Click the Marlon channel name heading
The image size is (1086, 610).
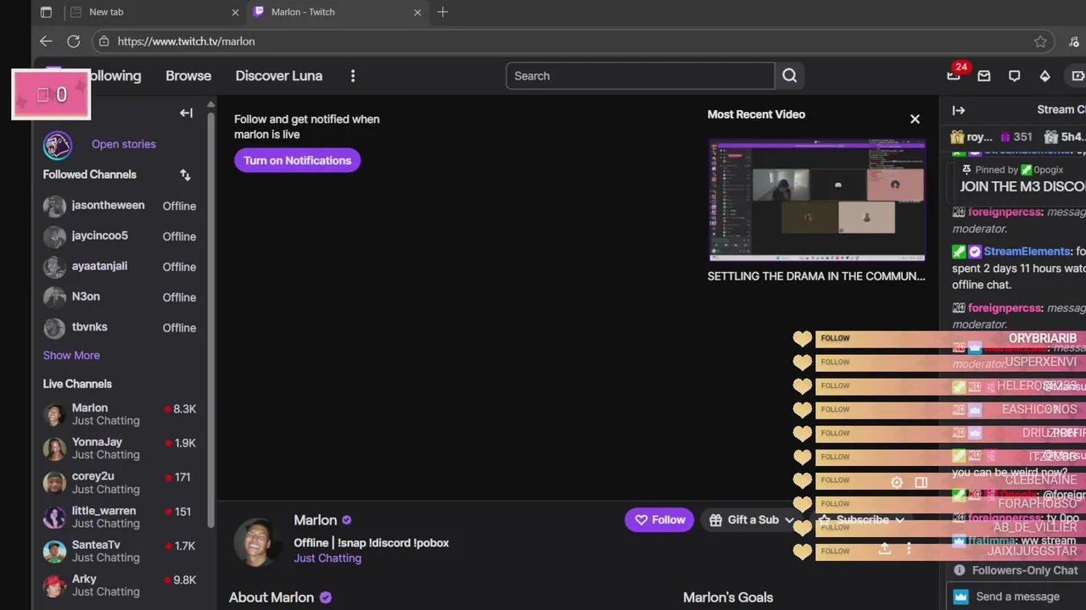click(315, 520)
